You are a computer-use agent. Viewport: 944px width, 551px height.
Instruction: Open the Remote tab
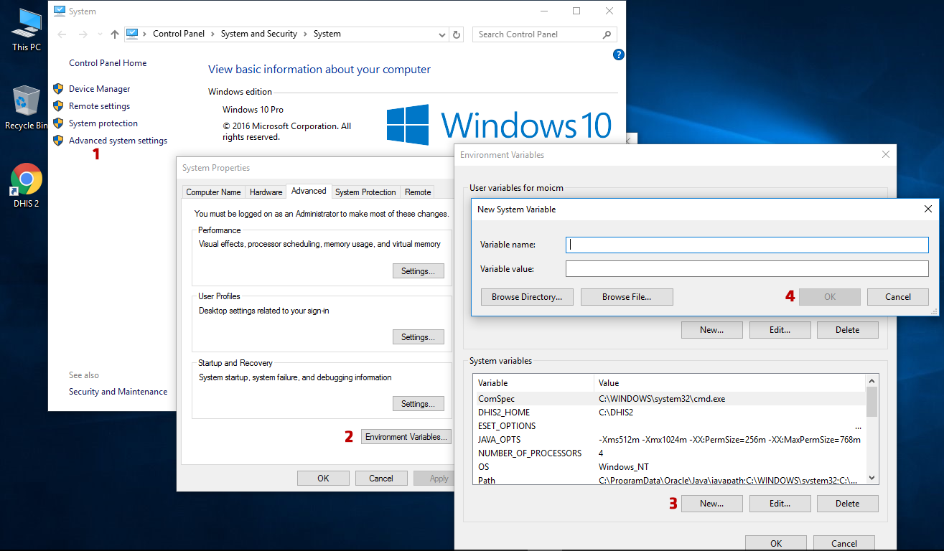click(x=418, y=192)
